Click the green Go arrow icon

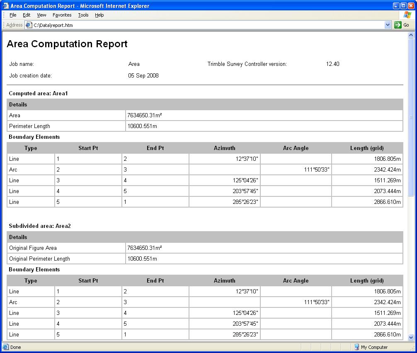coord(398,25)
